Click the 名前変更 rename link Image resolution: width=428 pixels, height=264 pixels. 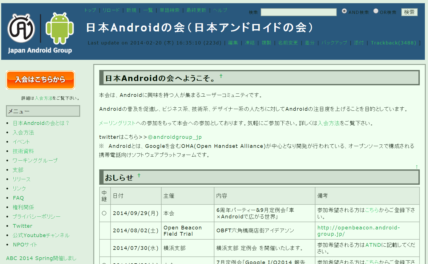click(x=288, y=43)
